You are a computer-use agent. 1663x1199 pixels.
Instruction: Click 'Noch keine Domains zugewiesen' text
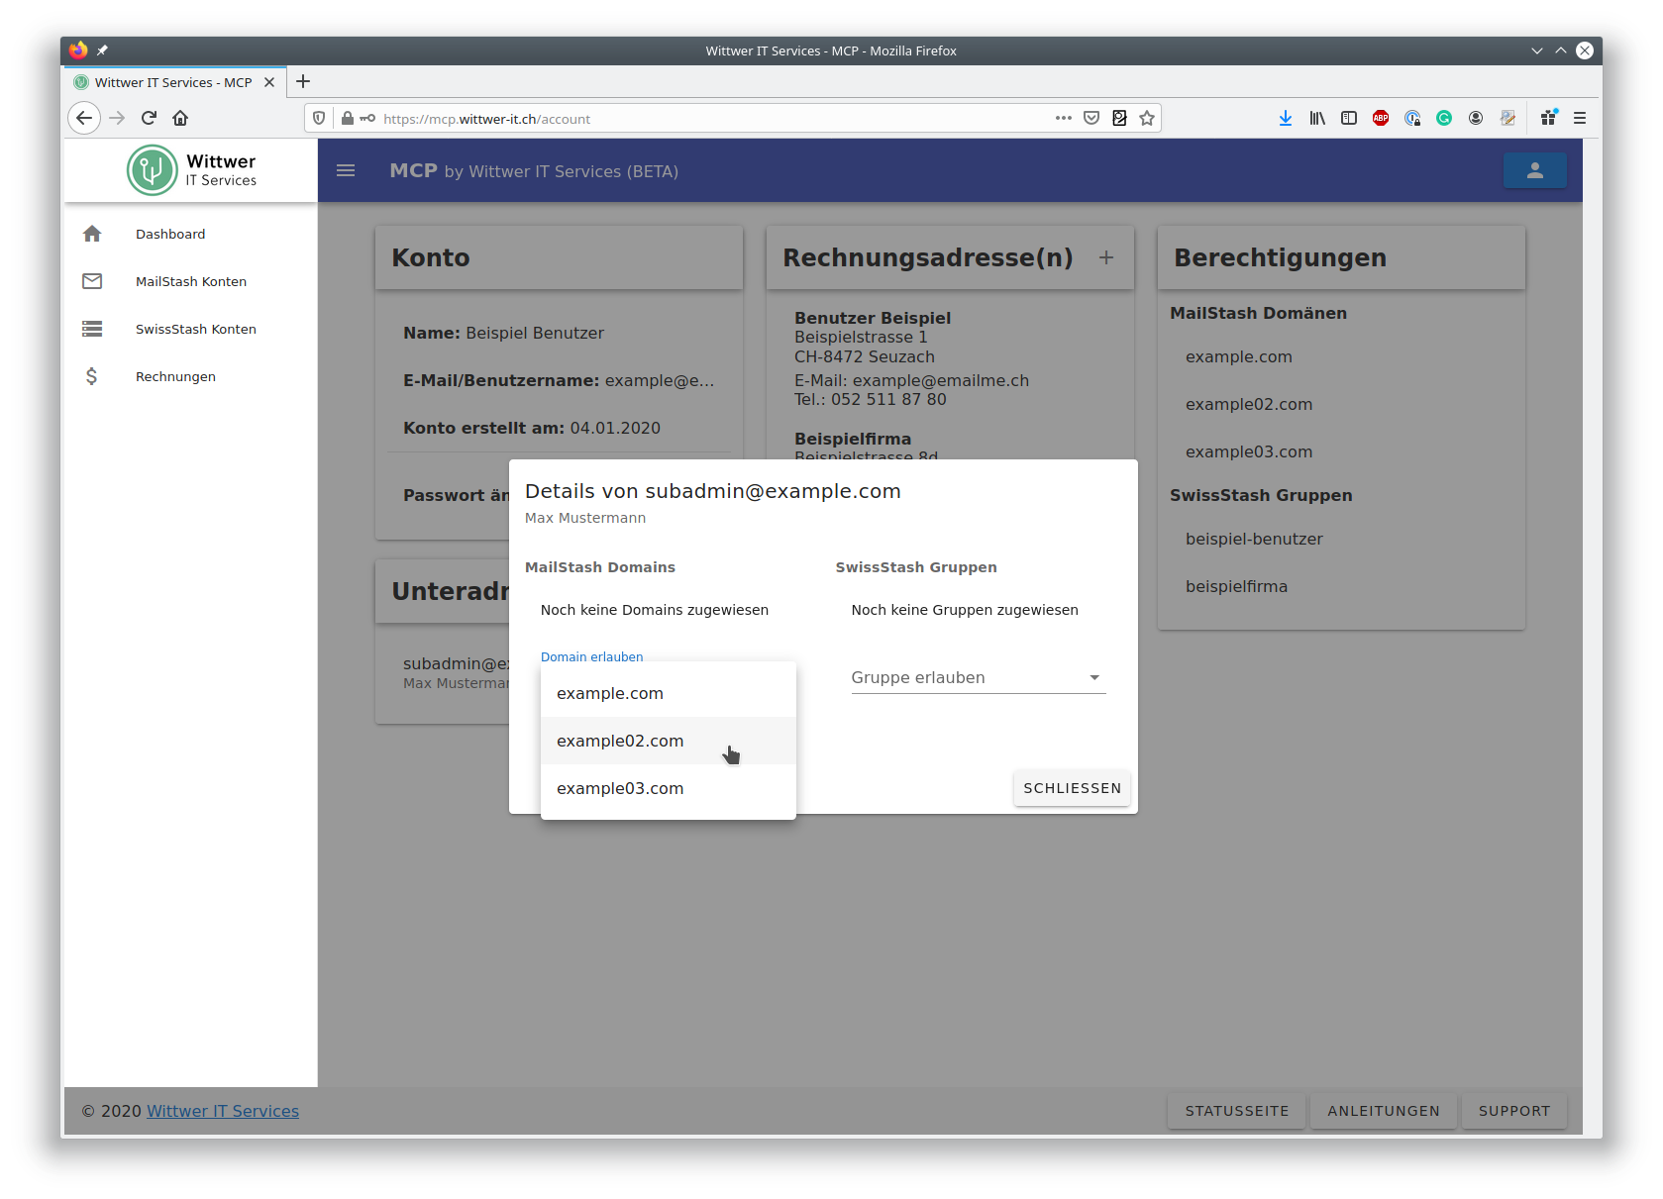(655, 610)
